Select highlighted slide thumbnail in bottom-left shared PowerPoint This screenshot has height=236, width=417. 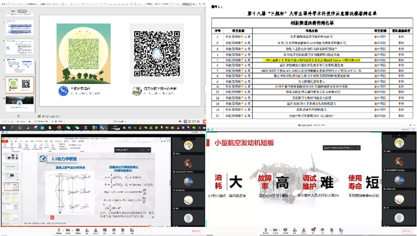(11, 187)
